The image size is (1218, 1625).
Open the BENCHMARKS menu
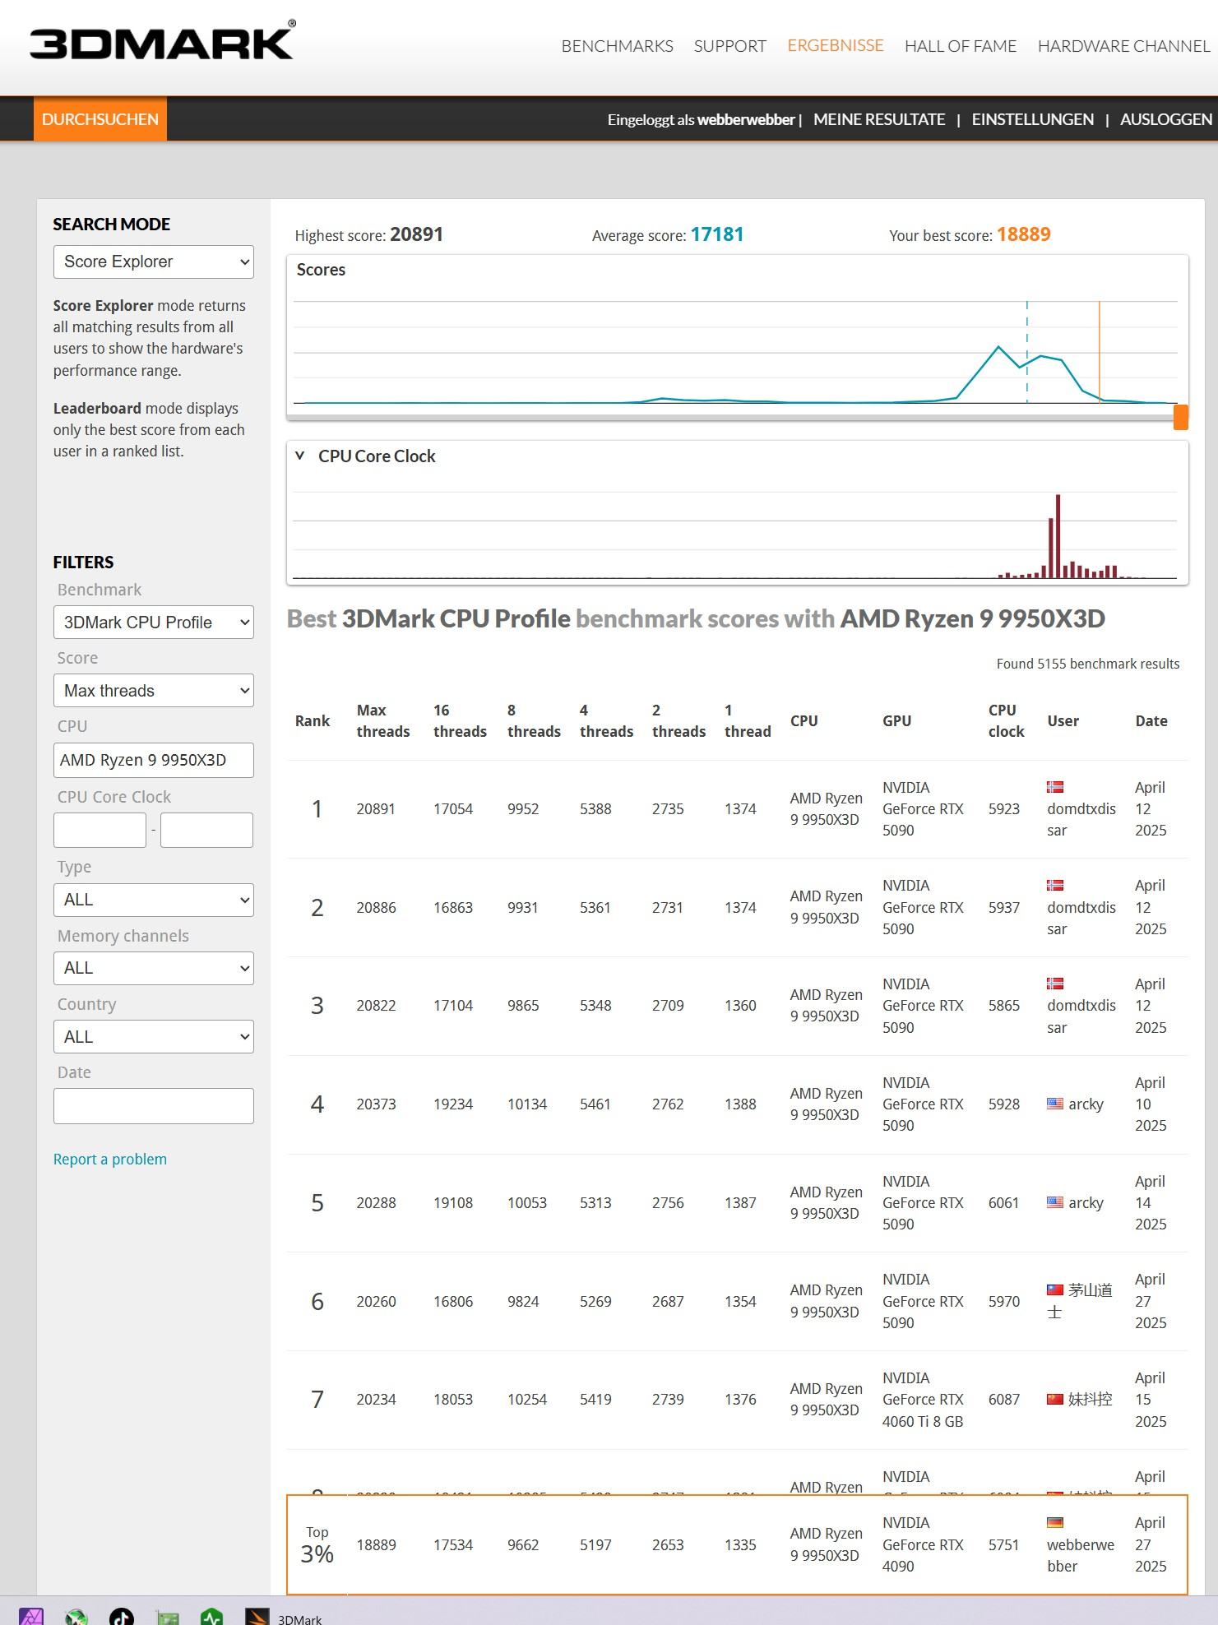click(x=617, y=46)
